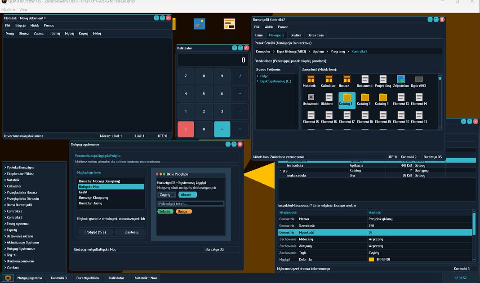Select the Element 20 file icon
This screenshot has height=283, width=480.
(x=401, y=118)
